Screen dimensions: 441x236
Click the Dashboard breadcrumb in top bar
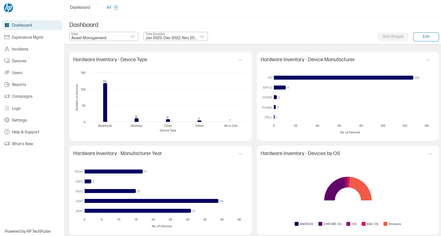click(80, 7)
